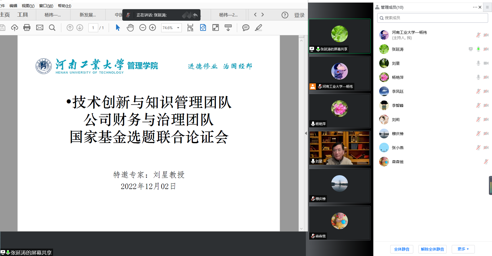Expand the 更多 options dropdown
The width and height of the screenshot is (492, 256).
pos(463,249)
